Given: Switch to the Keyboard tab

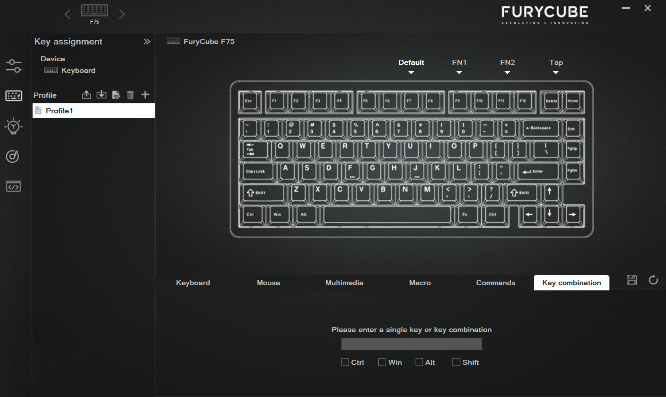Looking at the screenshot, I should point(193,283).
